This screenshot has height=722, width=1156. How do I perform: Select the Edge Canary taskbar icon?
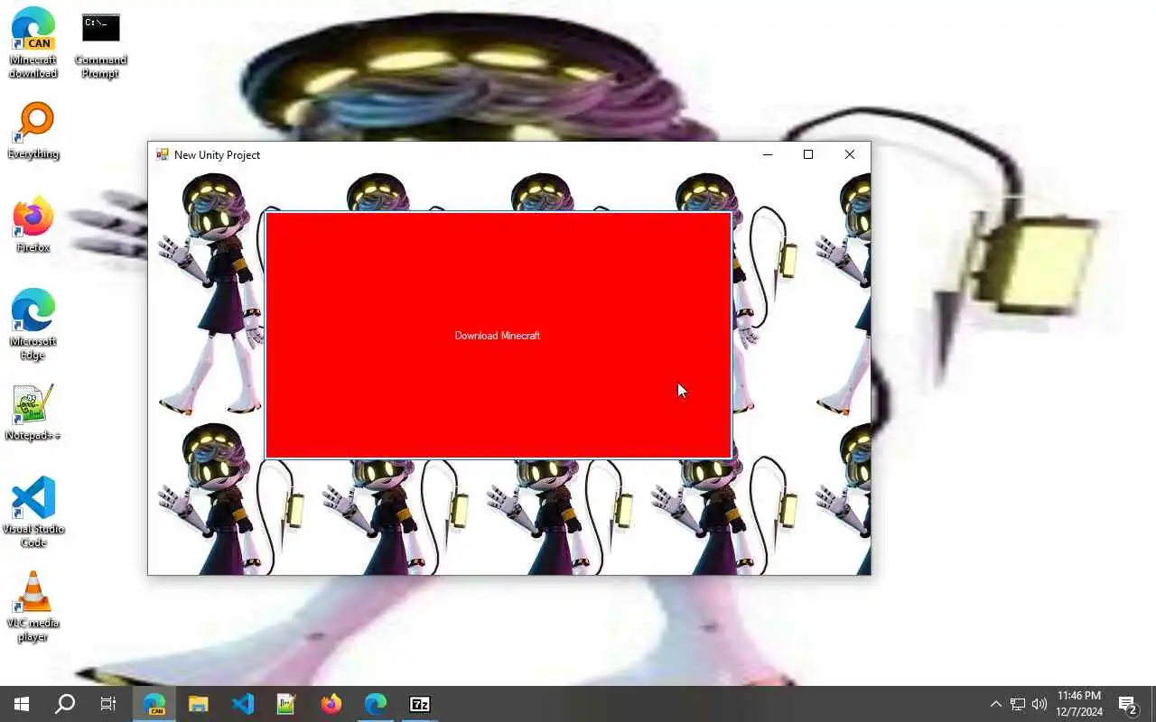(154, 704)
